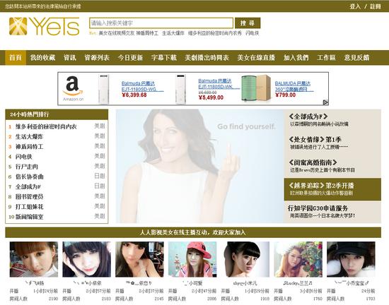Click the Amazon.cn logo in the ad banner
389x305 pixels.
click(73, 89)
